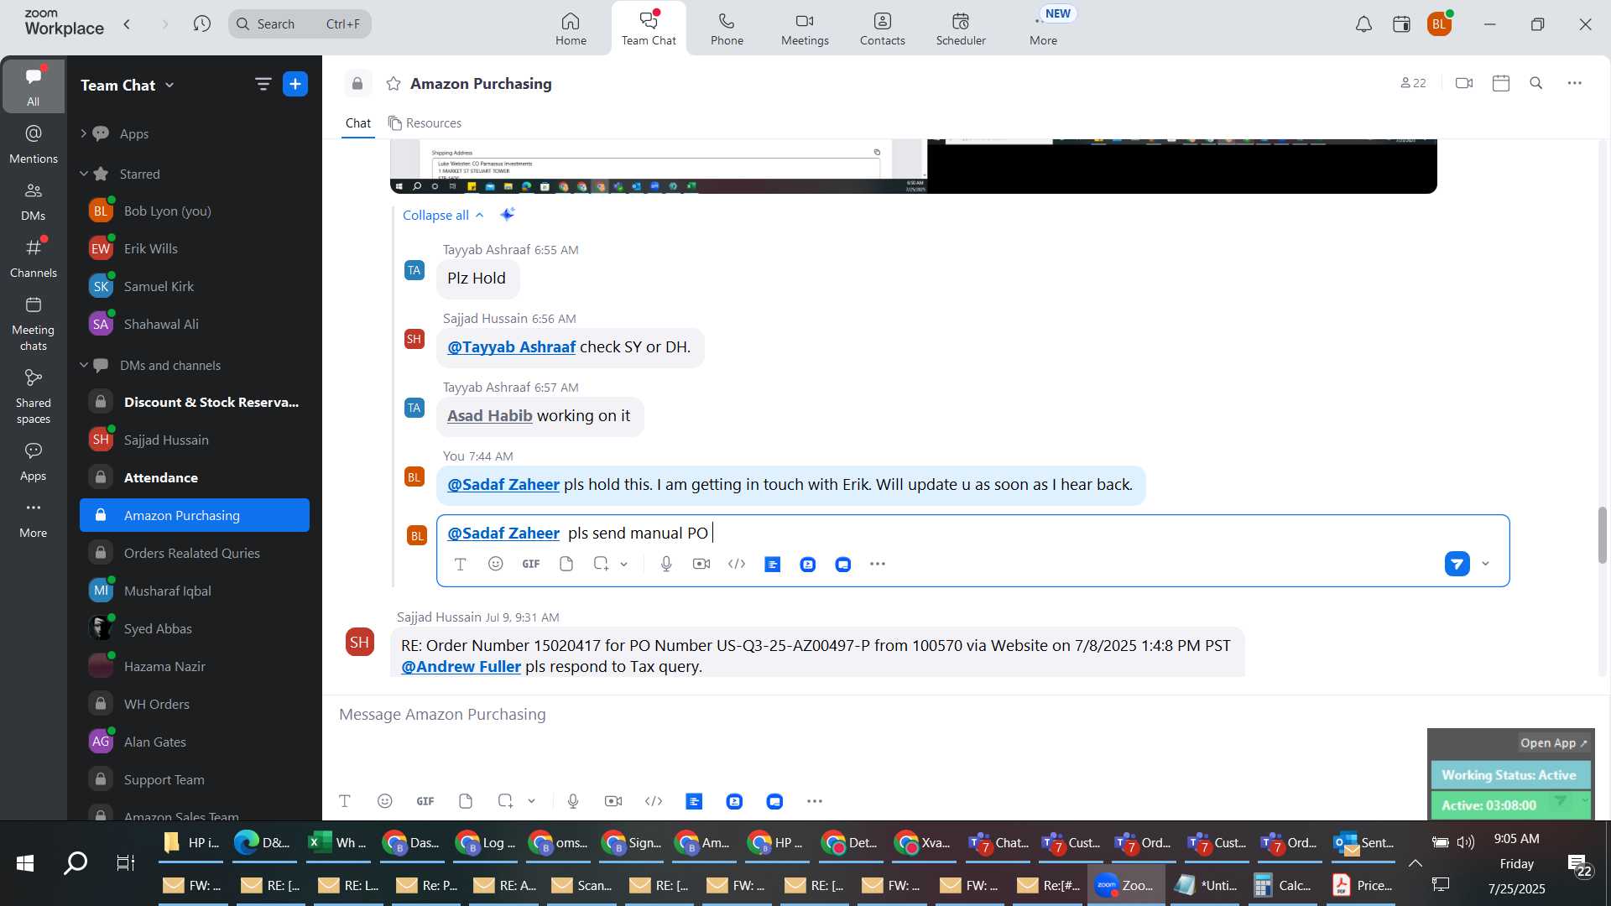Open the Mentions section in left rail
This screenshot has width=1611, height=906.
(34, 144)
